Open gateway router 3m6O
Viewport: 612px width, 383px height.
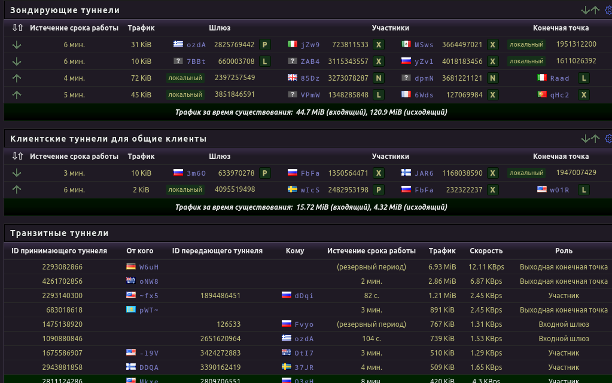(x=196, y=173)
